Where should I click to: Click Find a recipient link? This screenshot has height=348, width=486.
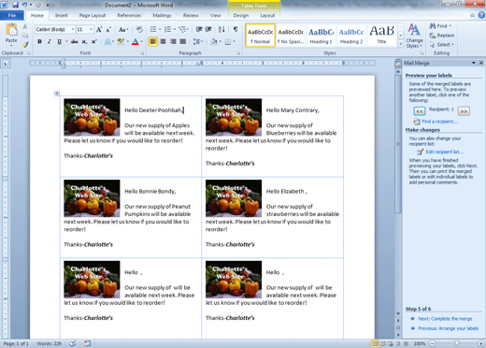tap(440, 122)
